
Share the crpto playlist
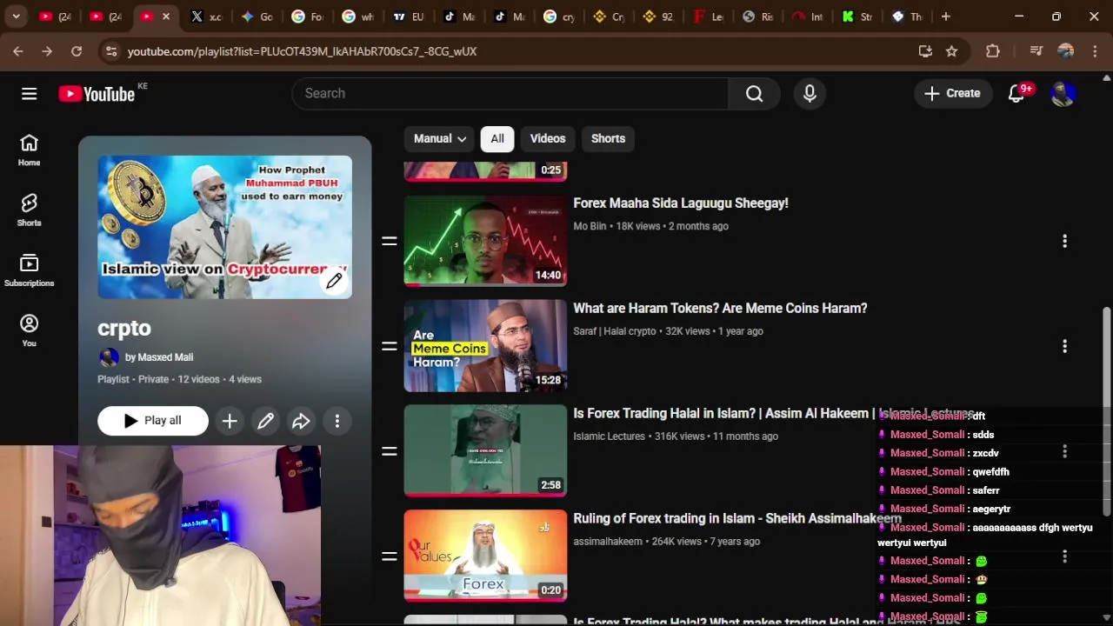pos(301,421)
